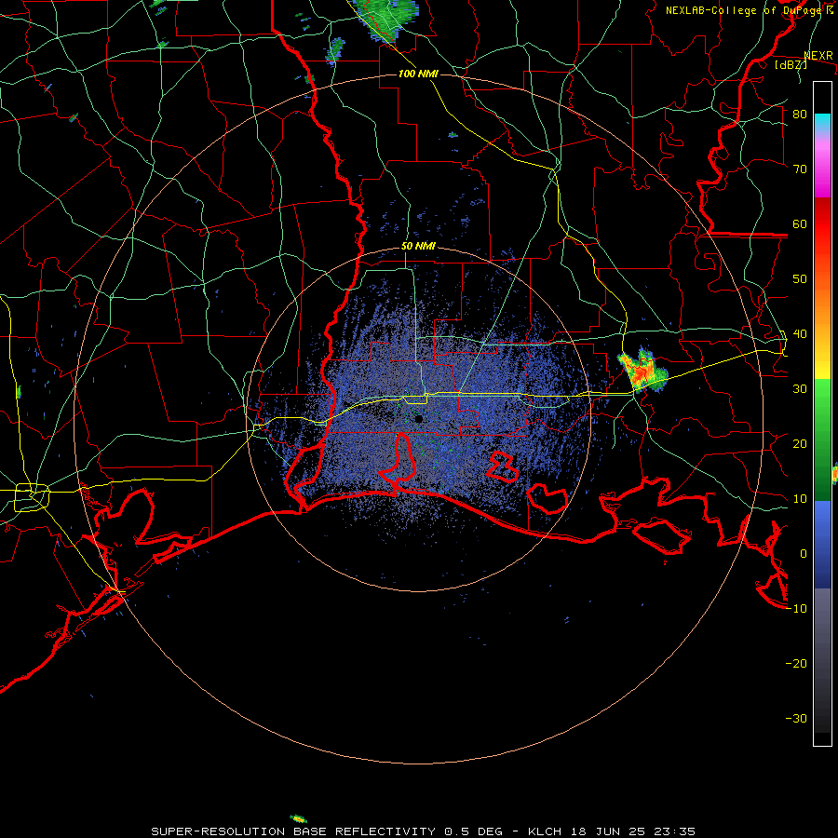The width and height of the screenshot is (838, 838).
Task: Click the -20 value on the dBZ scale
Action: (x=796, y=663)
